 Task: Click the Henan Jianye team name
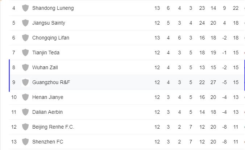pyautogui.click(x=47, y=97)
